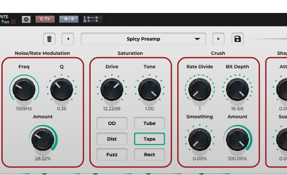Select Rect saturation type
Image resolution: width=287 pixels, height=175 pixels.
tap(149, 154)
